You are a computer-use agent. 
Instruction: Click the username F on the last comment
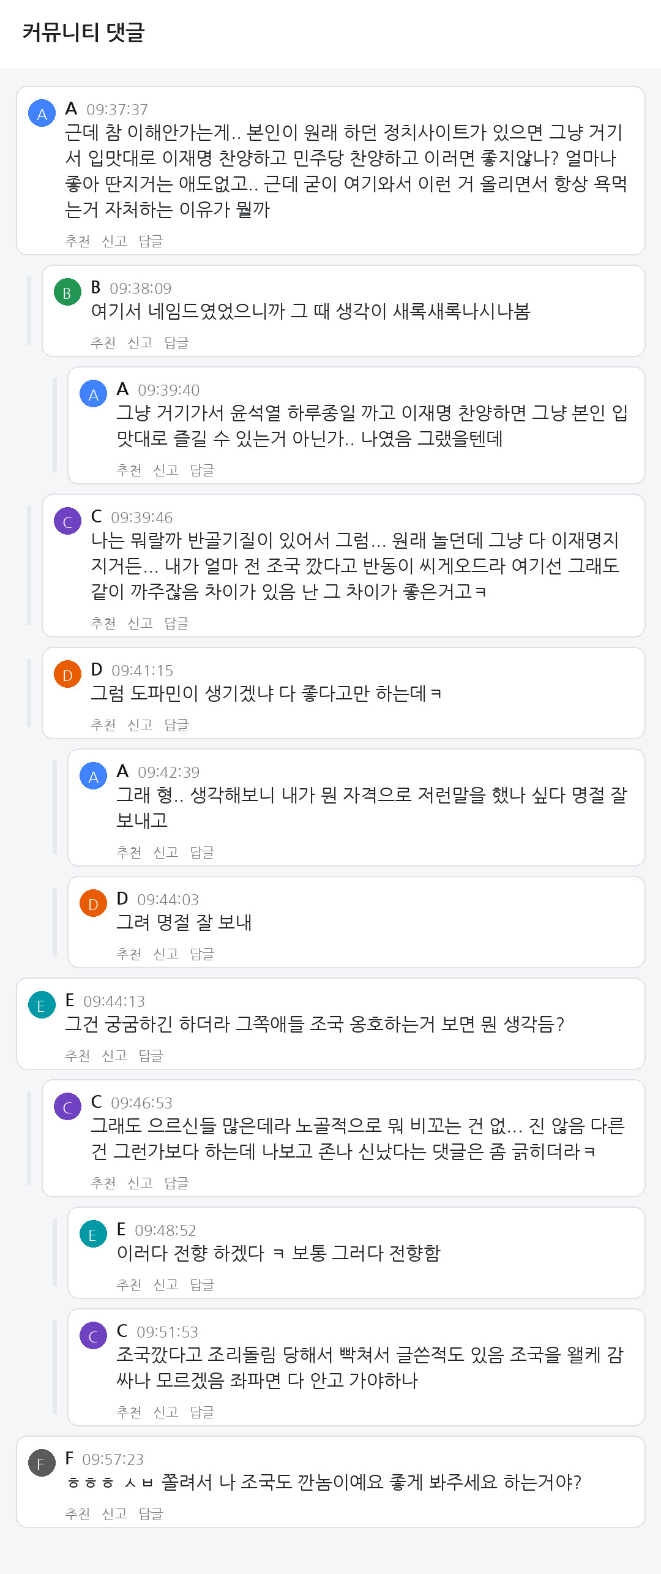click(69, 1458)
